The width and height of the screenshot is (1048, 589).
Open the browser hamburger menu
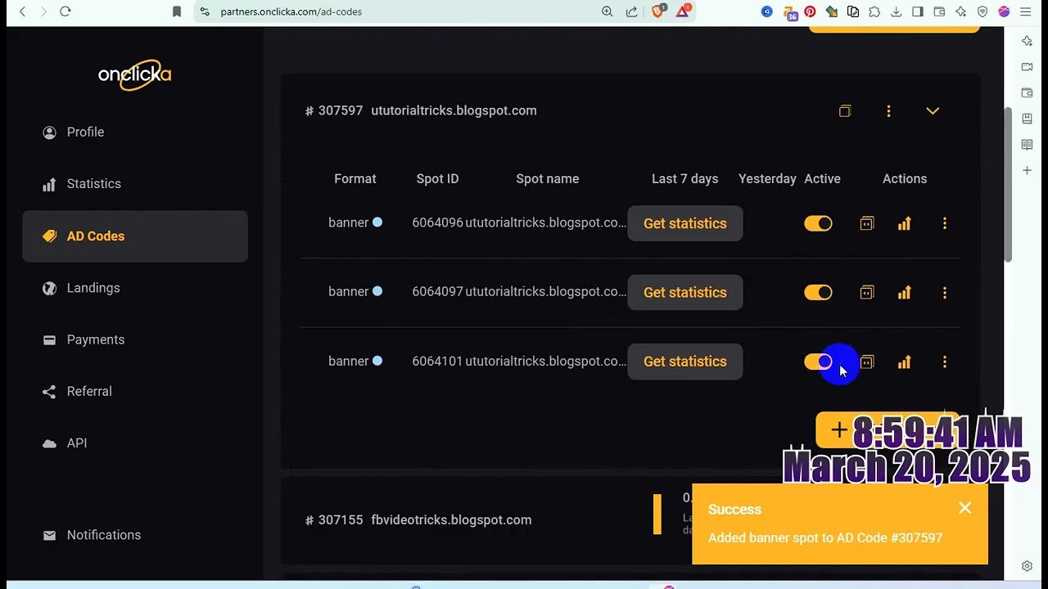pyautogui.click(x=1026, y=11)
